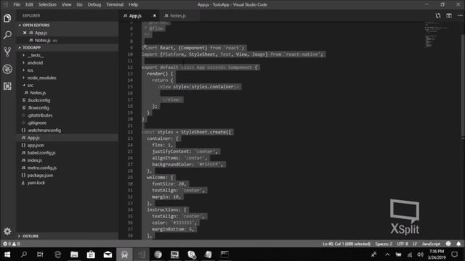The image size is (465, 261).
Task: Open the Chrome icon on the taskbar
Action: pyautogui.click(x=158, y=254)
